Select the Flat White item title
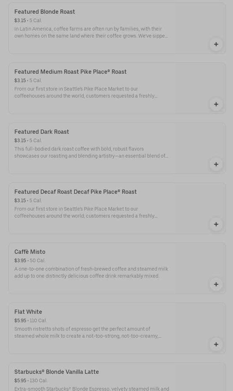233x391 pixels. click(28, 312)
